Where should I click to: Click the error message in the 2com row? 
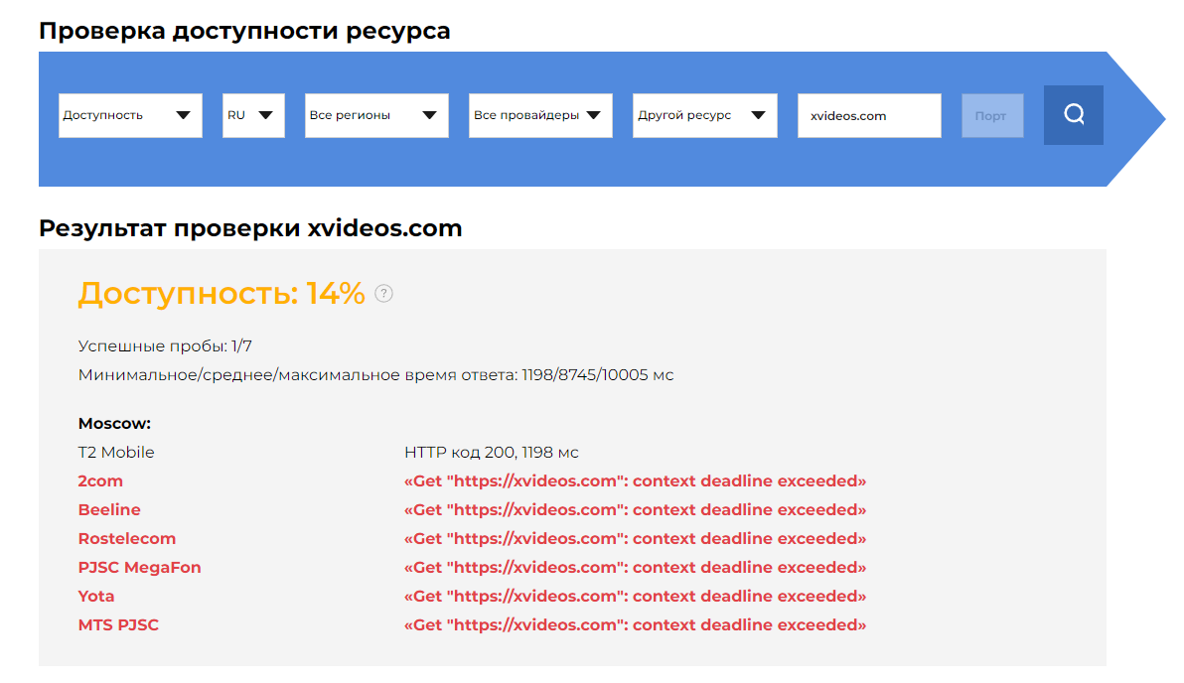pyautogui.click(x=635, y=480)
